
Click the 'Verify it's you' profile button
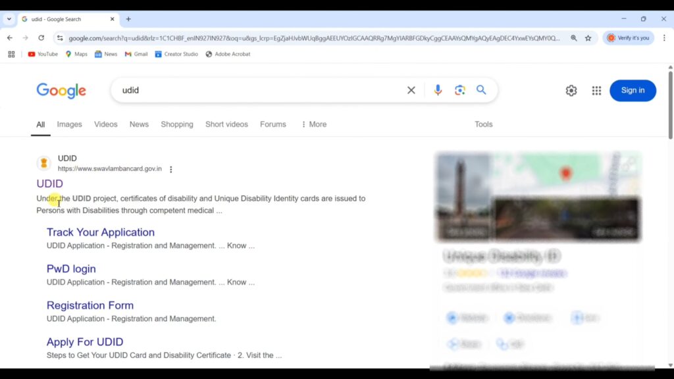point(628,38)
